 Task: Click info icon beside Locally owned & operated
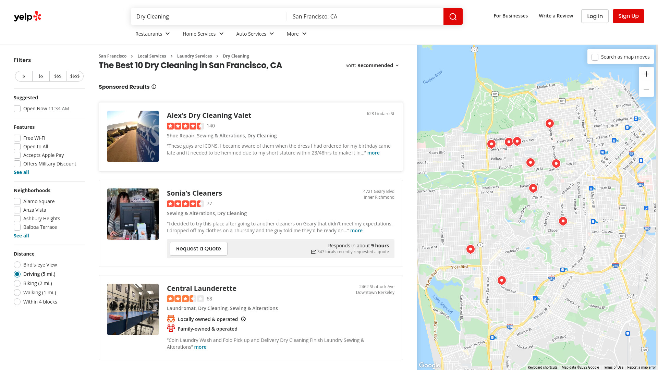point(243,319)
